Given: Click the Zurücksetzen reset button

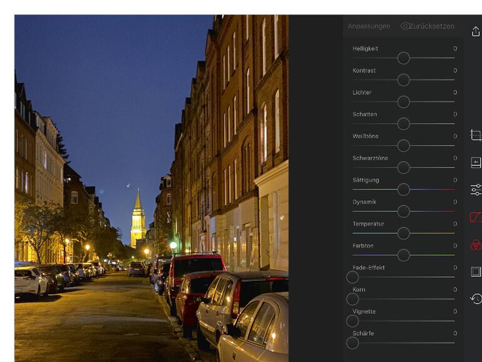Looking at the screenshot, I should click(428, 26).
